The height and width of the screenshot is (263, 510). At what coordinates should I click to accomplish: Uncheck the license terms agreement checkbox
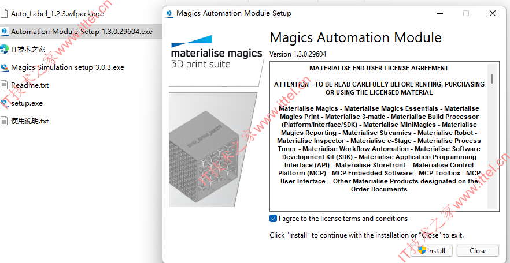273,218
